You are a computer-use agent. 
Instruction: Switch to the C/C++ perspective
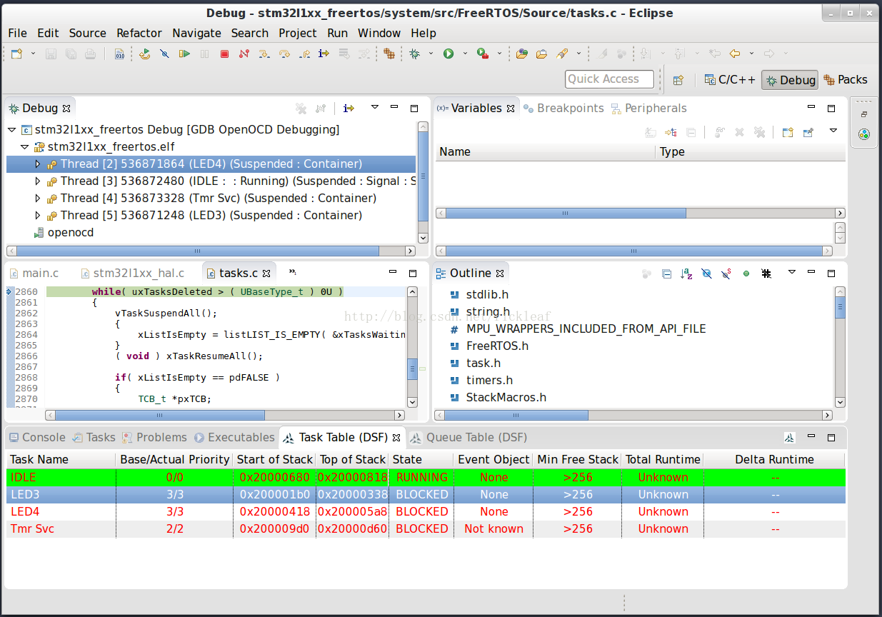730,80
